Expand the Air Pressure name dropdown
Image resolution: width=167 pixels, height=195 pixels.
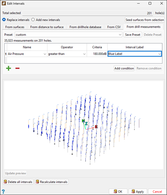[27, 54]
